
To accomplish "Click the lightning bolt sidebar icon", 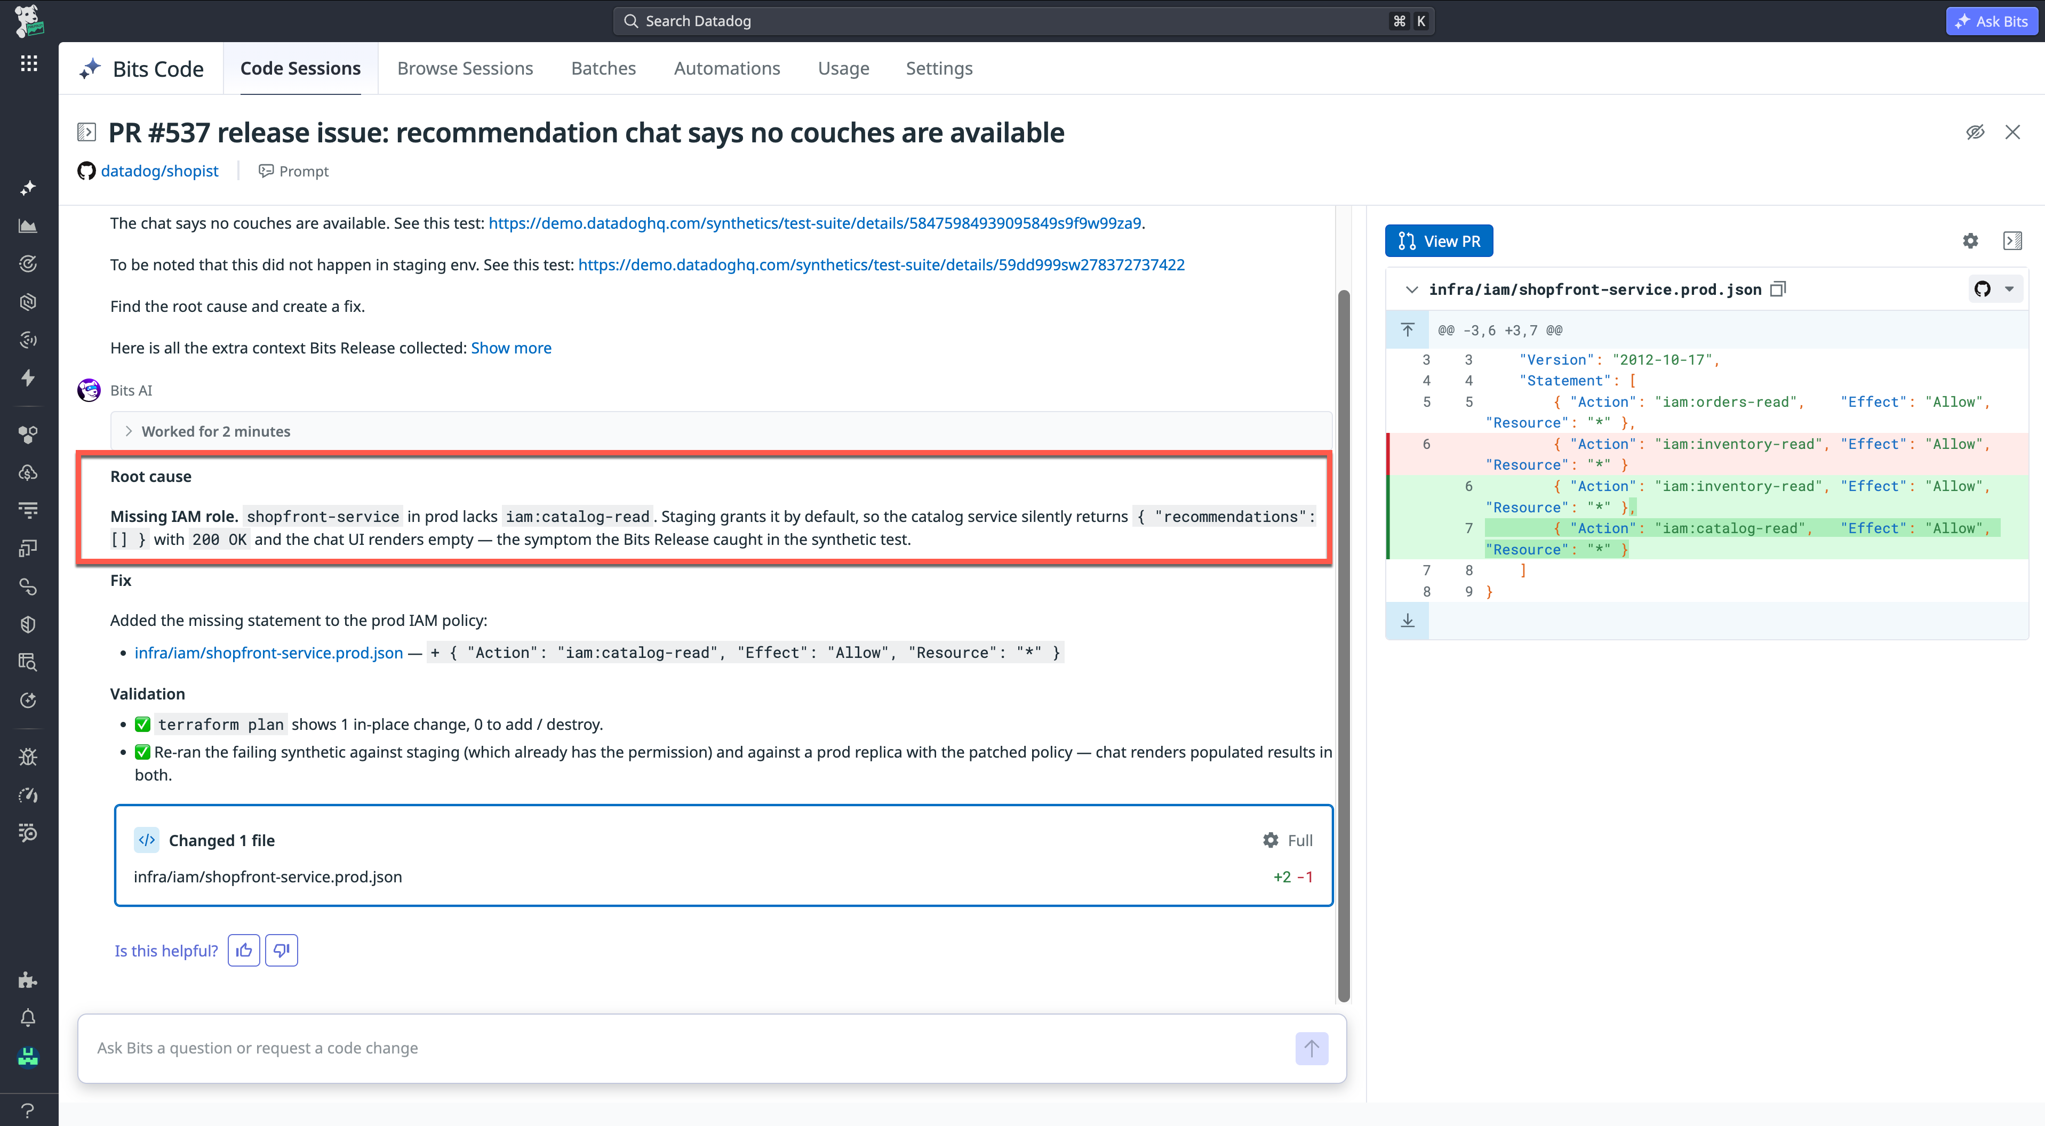I will [29, 377].
